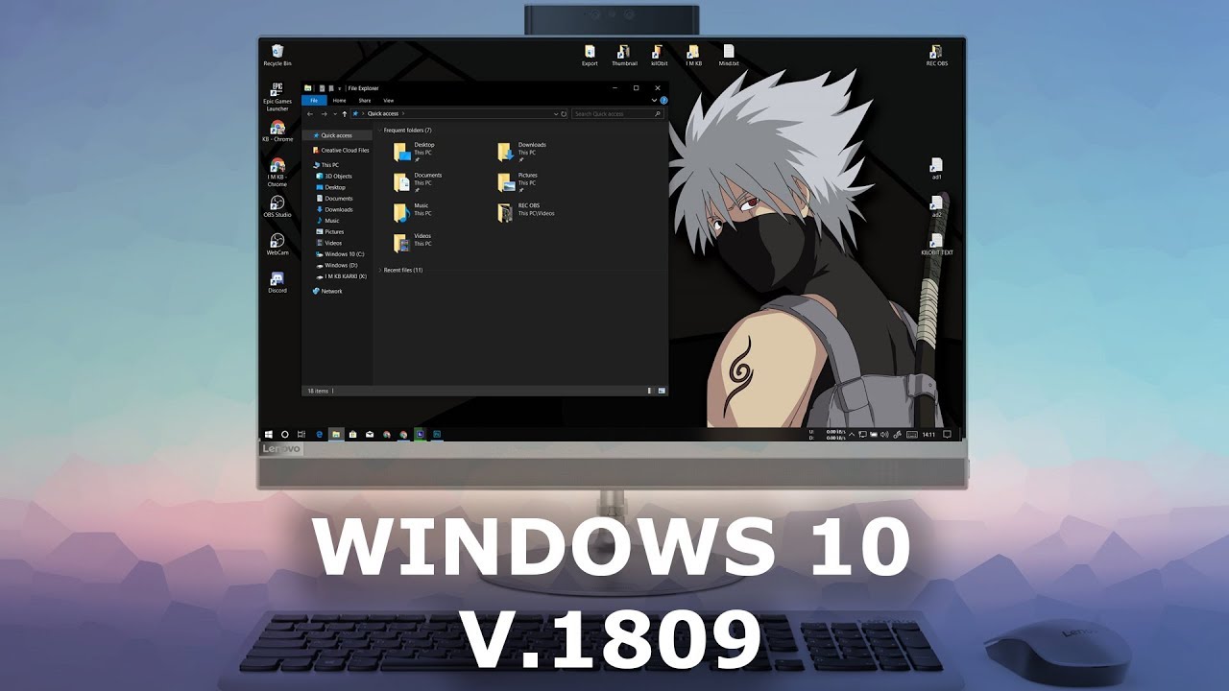
Task: Select the ad2 desktop file
Action: coord(936,206)
